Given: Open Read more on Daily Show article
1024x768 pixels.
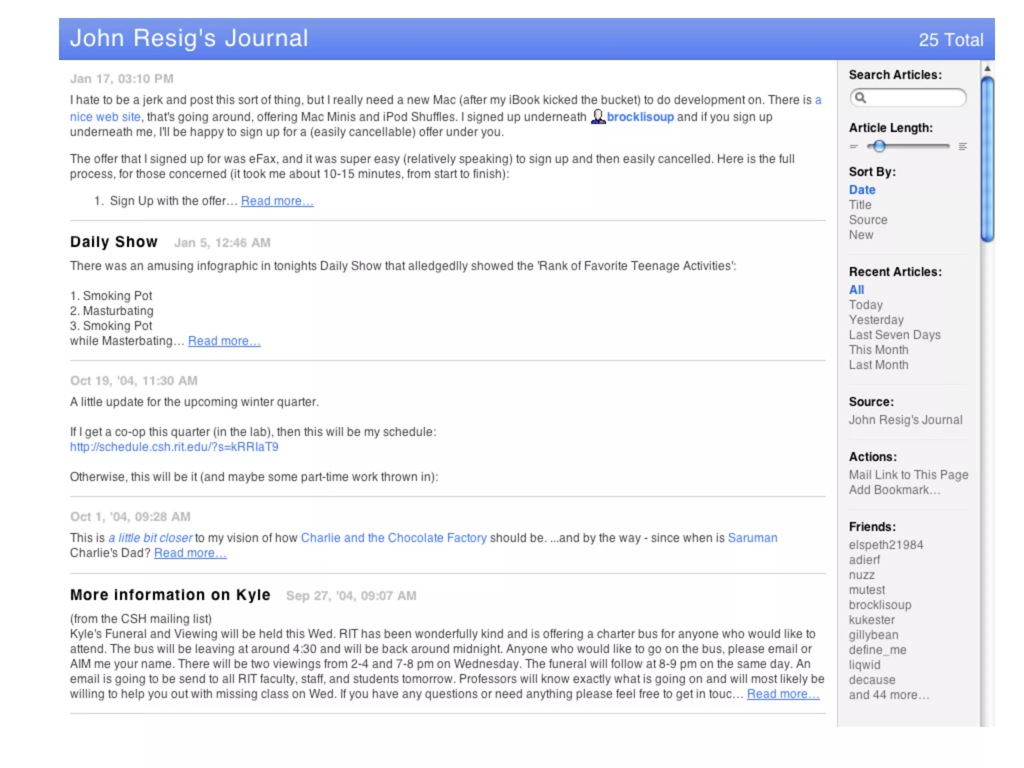Looking at the screenshot, I should (224, 341).
